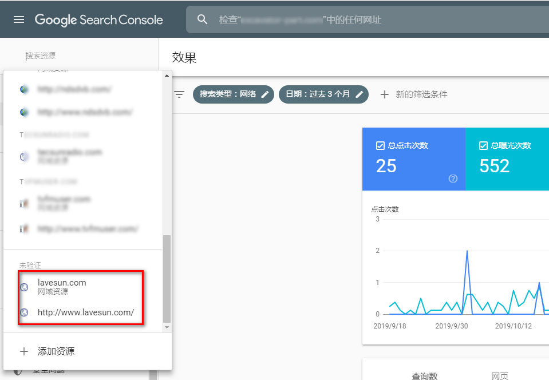Click plus icon next to 添加资源
The width and height of the screenshot is (549, 380).
24,351
